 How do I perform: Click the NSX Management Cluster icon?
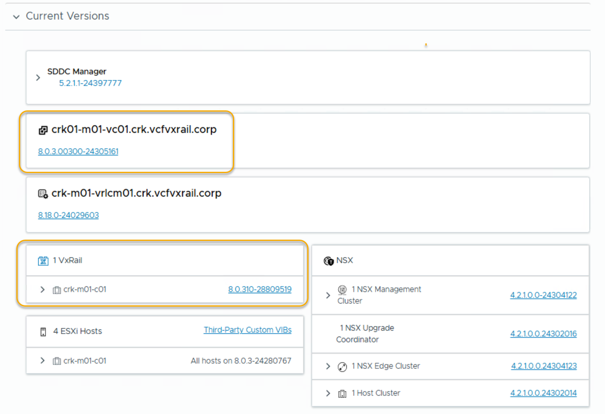coord(342,289)
